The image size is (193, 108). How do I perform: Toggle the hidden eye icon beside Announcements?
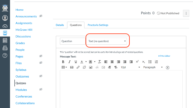coord(41,16)
